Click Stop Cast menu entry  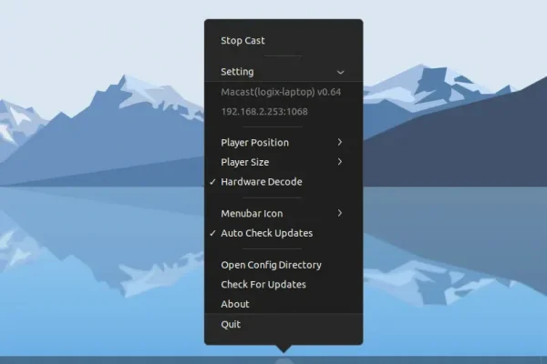pos(284,41)
